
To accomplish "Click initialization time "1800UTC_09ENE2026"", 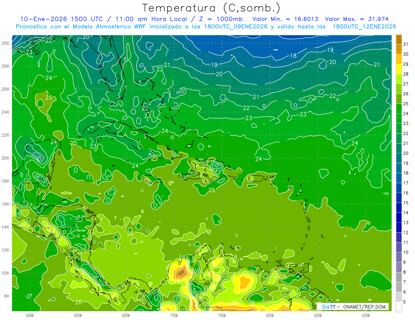I will (x=236, y=27).
